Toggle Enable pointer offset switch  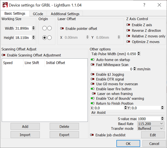click(x=62, y=29)
